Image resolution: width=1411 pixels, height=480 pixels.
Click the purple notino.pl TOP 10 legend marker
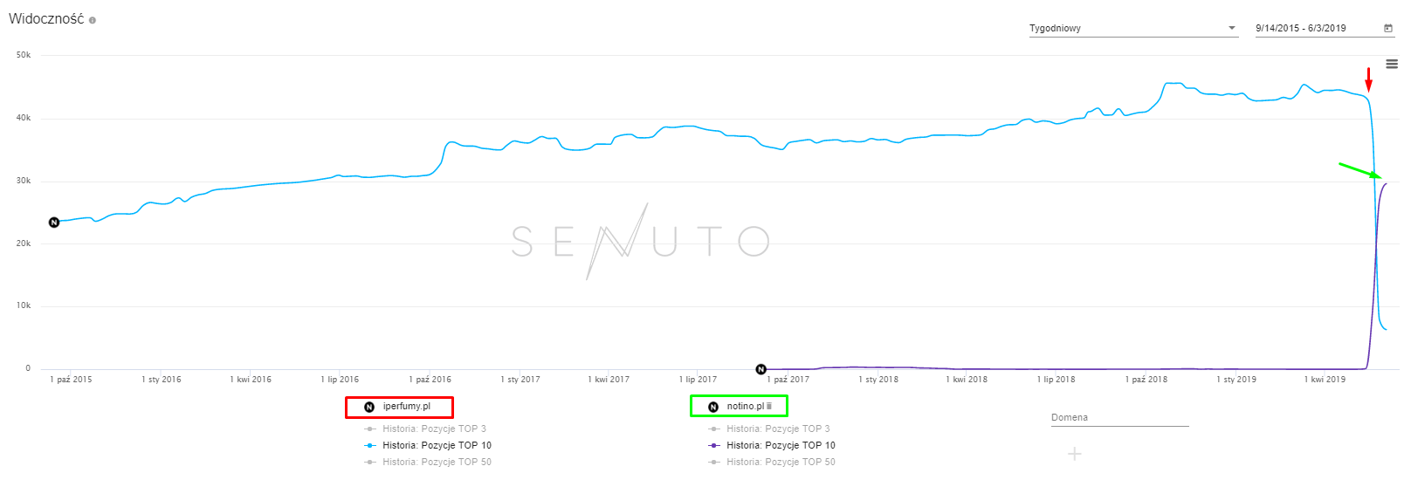click(x=714, y=445)
